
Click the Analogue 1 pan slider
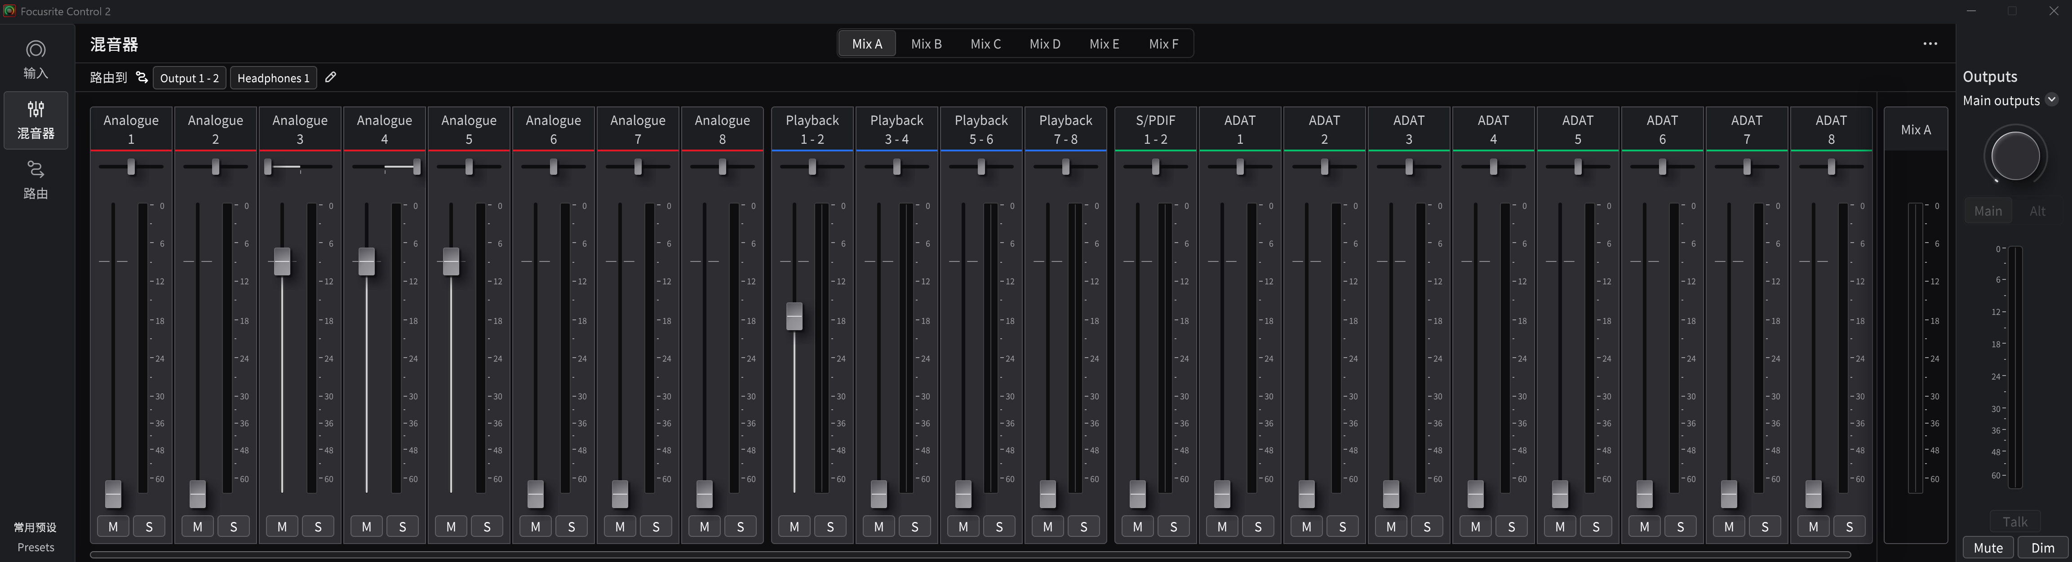tap(131, 166)
